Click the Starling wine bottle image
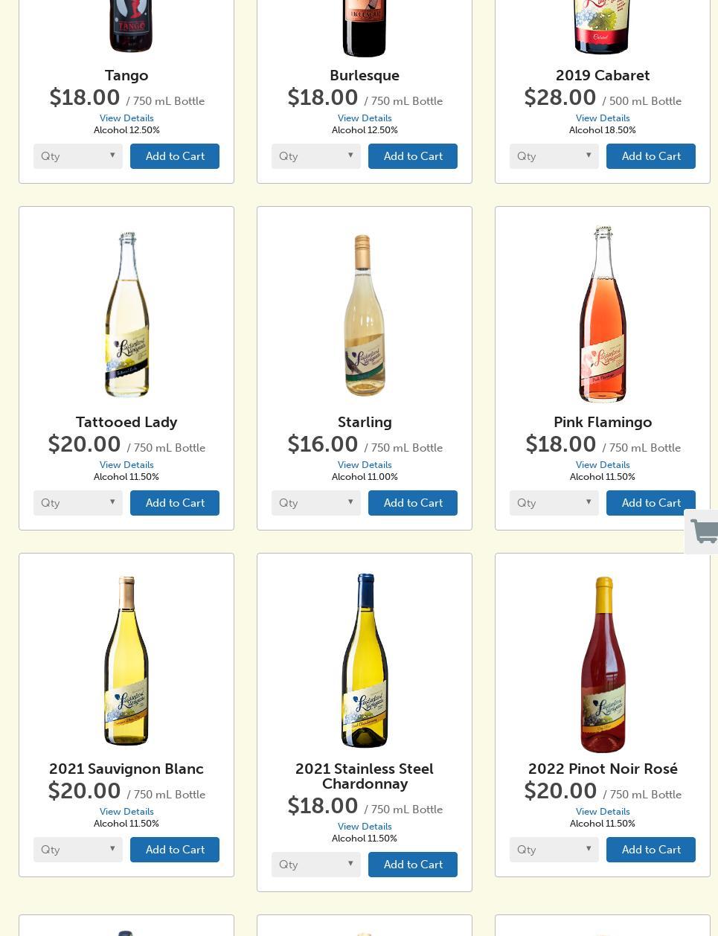This screenshot has width=718, height=936. click(x=364, y=315)
